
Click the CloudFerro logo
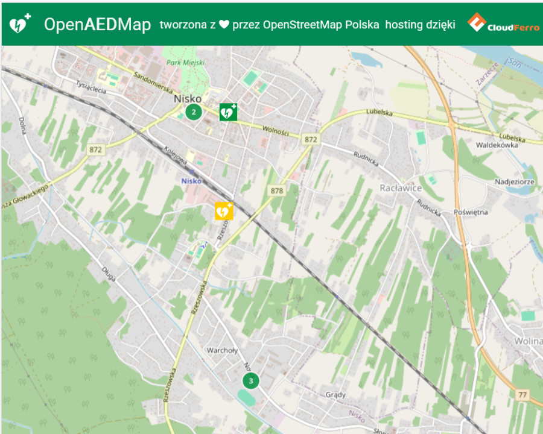[503, 24]
